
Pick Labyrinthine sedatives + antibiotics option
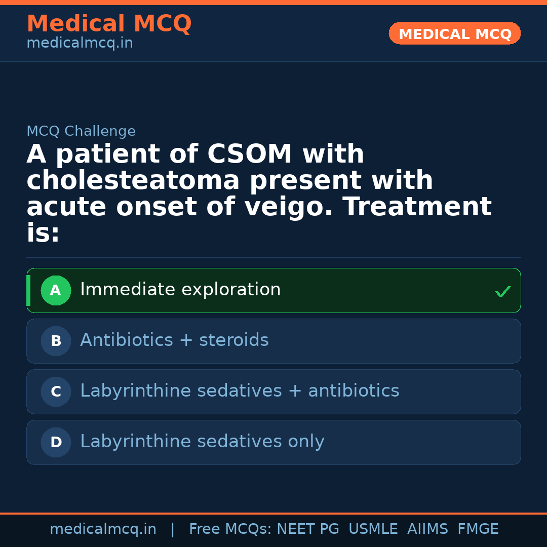tap(240, 391)
